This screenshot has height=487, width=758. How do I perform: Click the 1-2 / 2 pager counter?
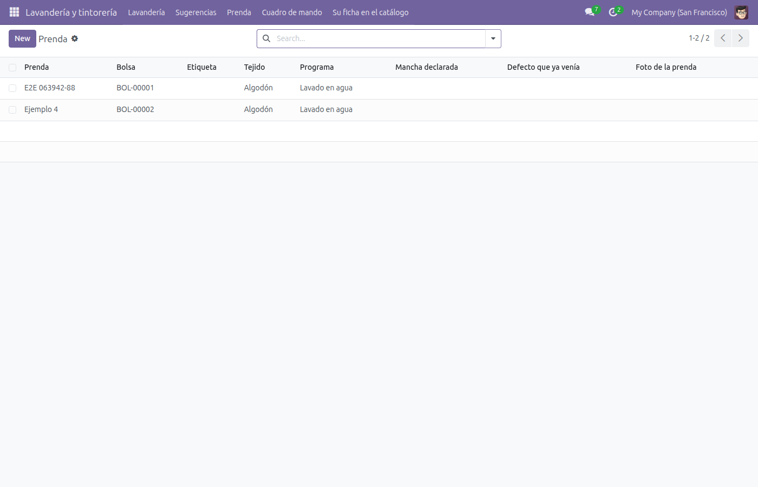pos(699,38)
